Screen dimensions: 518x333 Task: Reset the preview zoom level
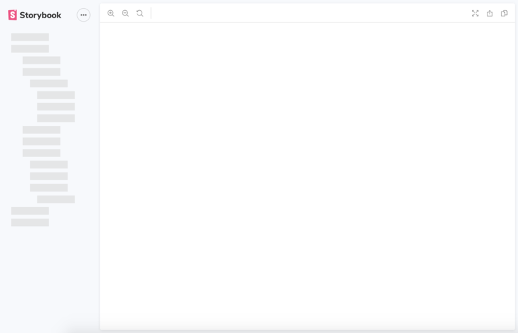pos(140,14)
